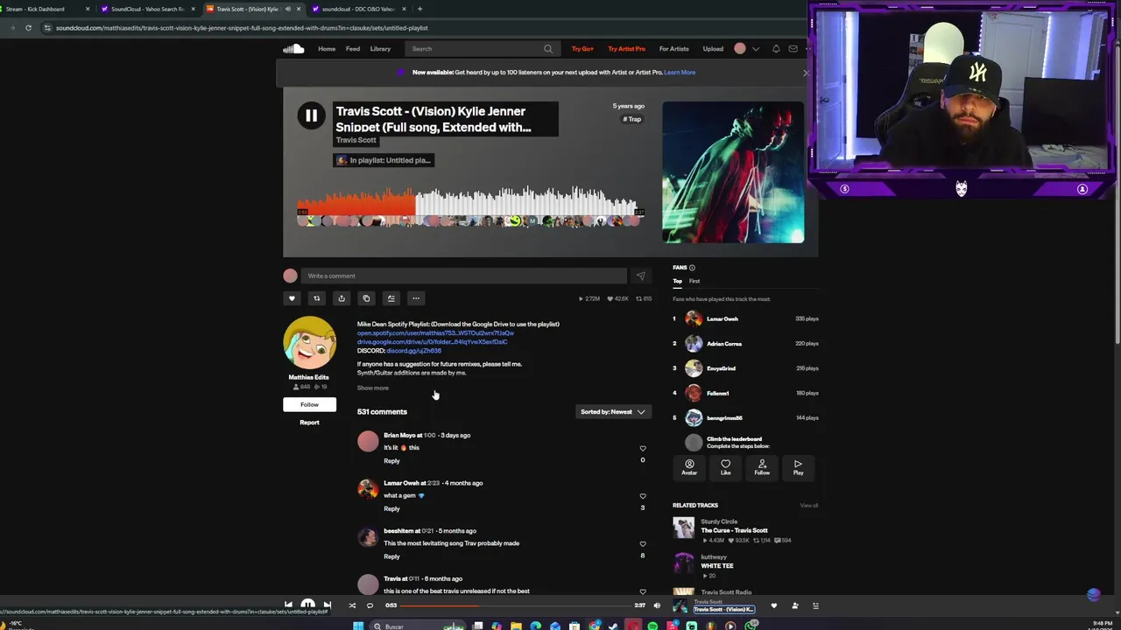The image size is (1121, 630).
Task: Copy link with the copy icon
Action: pyautogui.click(x=366, y=298)
